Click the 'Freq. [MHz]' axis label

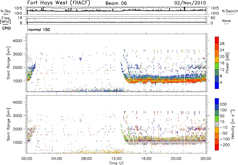tap(6, 20)
